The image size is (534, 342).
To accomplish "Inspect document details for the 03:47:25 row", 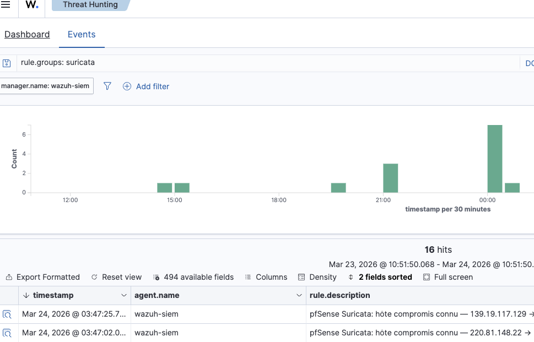I will tap(7, 314).
